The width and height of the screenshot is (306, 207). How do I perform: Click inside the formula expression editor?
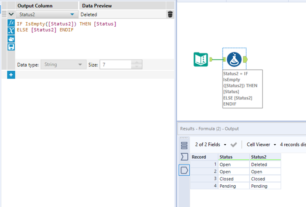(94, 39)
